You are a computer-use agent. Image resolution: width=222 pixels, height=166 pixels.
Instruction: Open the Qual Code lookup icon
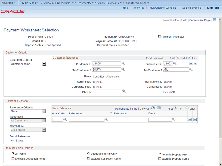(65, 120)
